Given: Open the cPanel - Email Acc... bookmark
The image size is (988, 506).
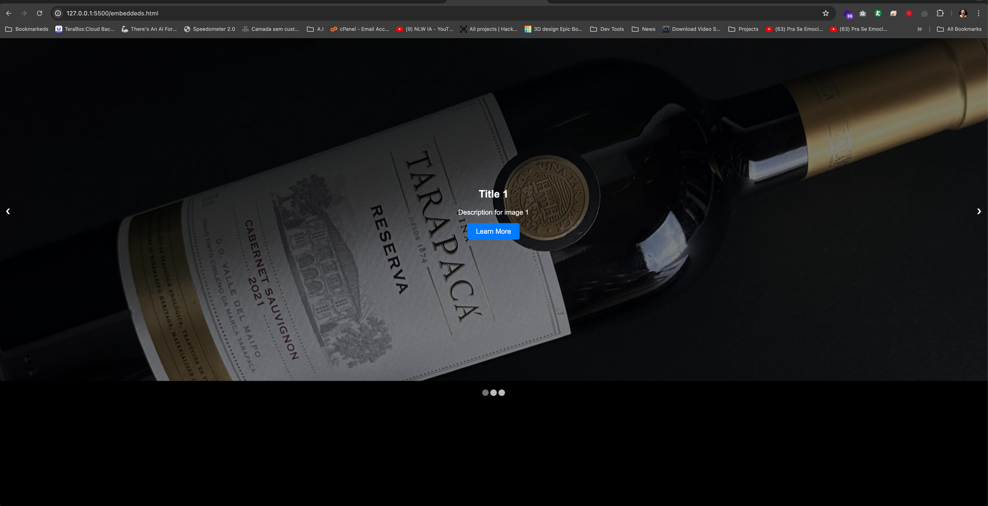Looking at the screenshot, I should pyautogui.click(x=360, y=29).
